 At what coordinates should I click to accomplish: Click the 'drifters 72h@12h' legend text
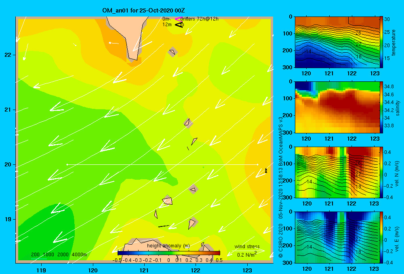(x=200, y=19)
